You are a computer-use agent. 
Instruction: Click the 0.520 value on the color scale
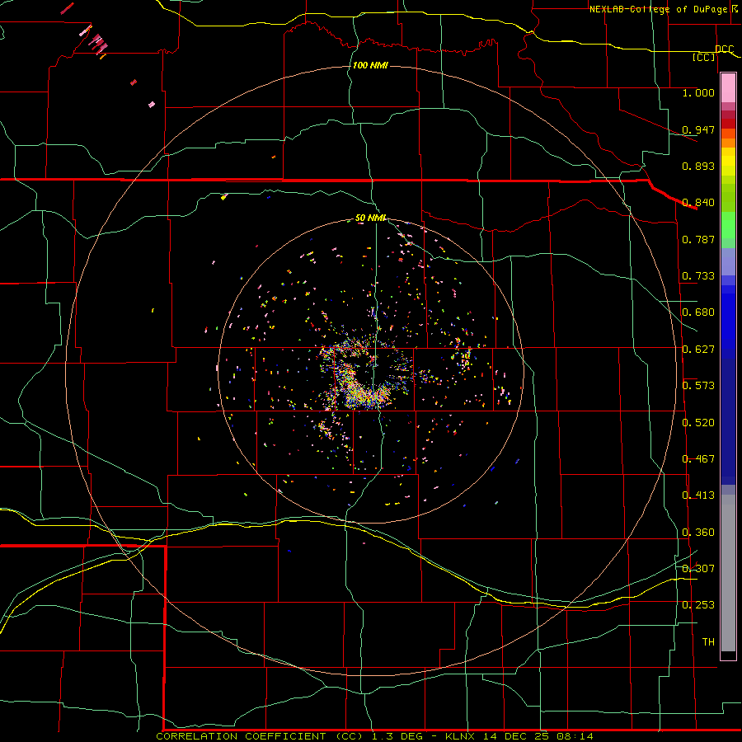(x=698, y=423)
